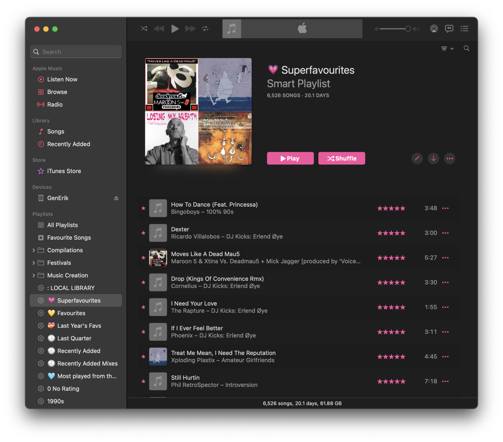The height and width of the screenshot is (442, 503).
Task: Open the Playing Next queue list
Action: (x=464, y=29)
